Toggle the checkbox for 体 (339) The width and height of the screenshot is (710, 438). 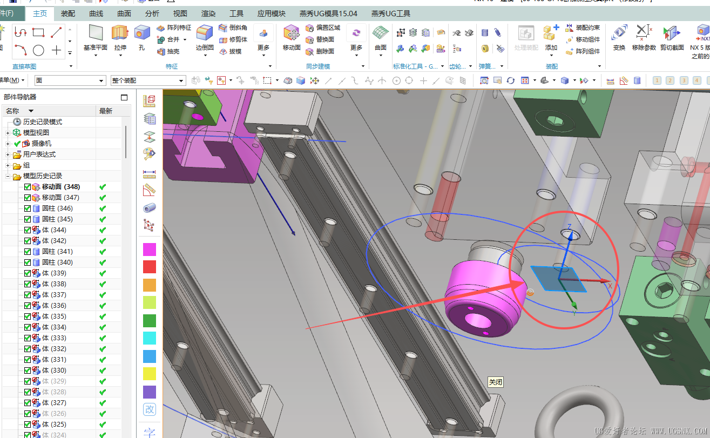tap(28, 273)
